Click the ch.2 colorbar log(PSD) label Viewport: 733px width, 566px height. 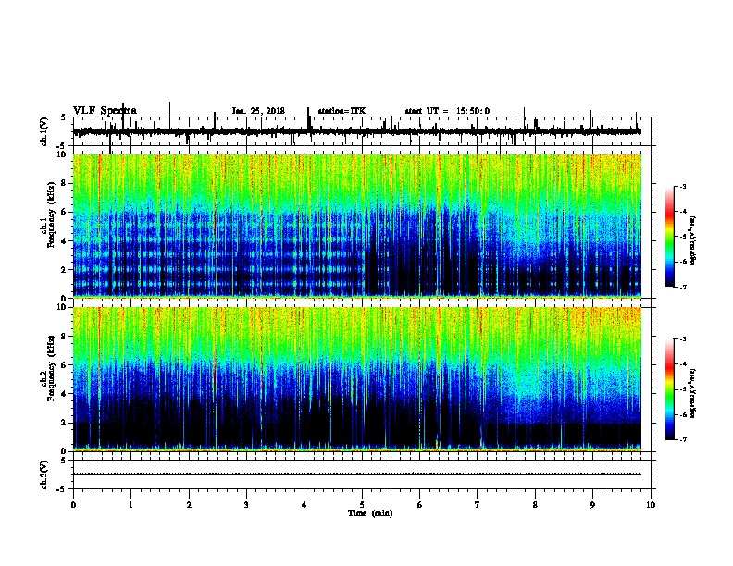coord(693,393)
